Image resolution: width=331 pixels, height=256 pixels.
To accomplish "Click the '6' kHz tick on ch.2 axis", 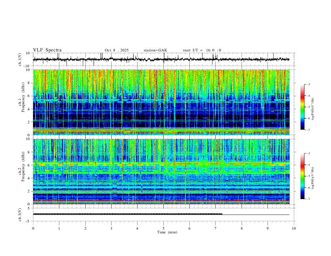I will tap(29, 165).
